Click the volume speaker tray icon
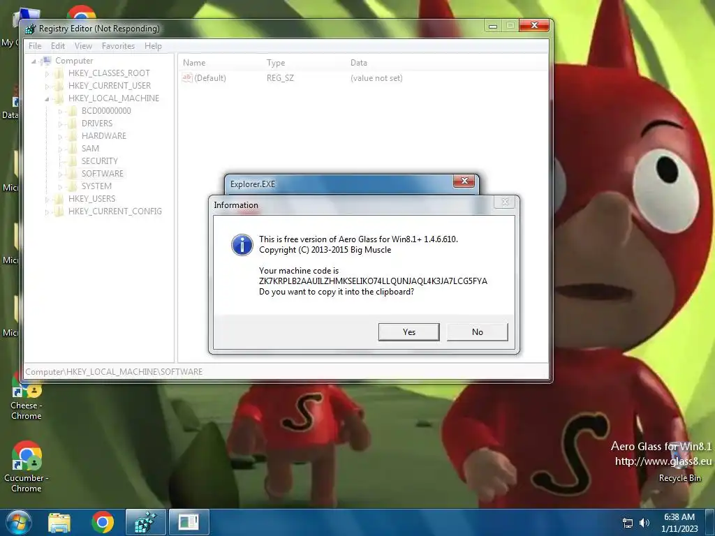The image size is (715, 536). pyautogui.click(x=644, y=523)
